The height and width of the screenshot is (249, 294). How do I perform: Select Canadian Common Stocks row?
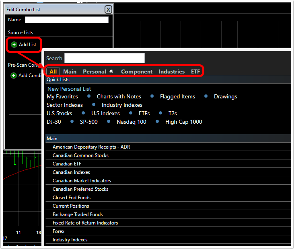pyautogui.click(x=168, y=155)
